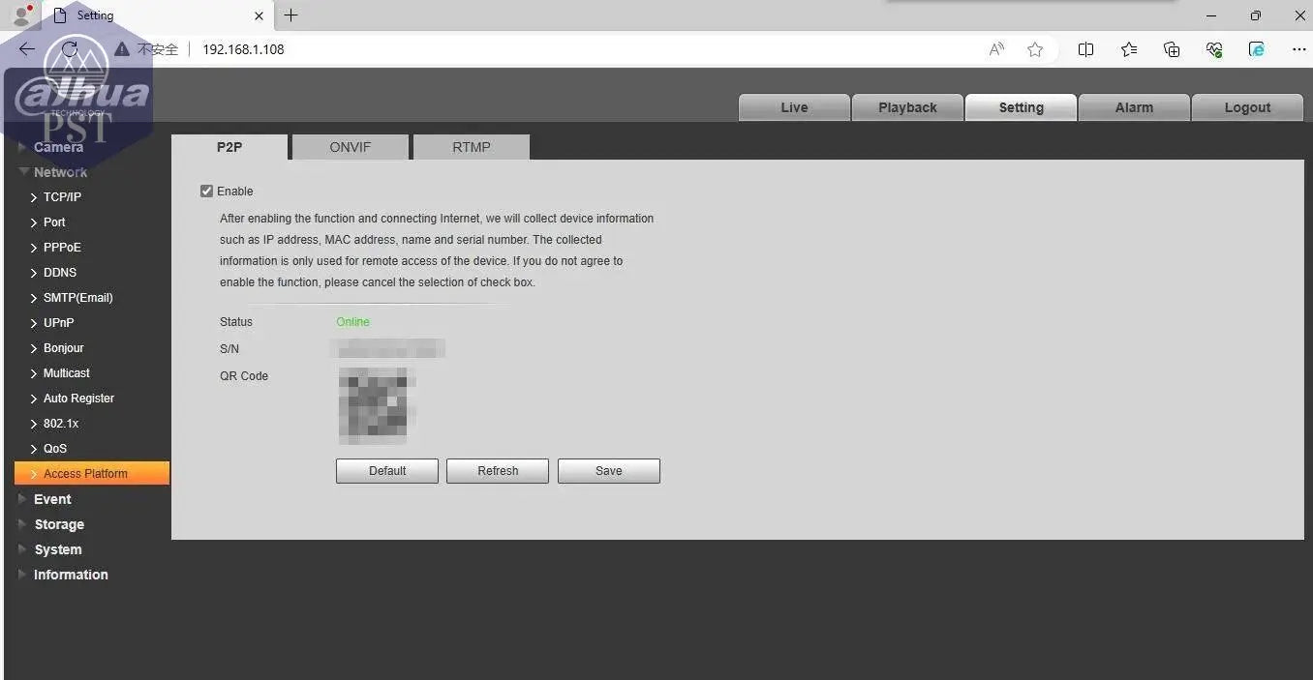Viewport: 1313px width, 680px height.
Task: Uncheck the P2P Enable checkbox
Action: 206,192
